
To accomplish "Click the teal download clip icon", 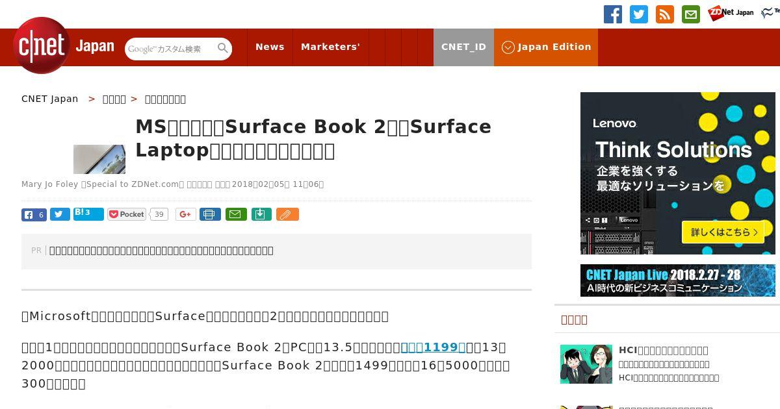I will tap(261, 214).
